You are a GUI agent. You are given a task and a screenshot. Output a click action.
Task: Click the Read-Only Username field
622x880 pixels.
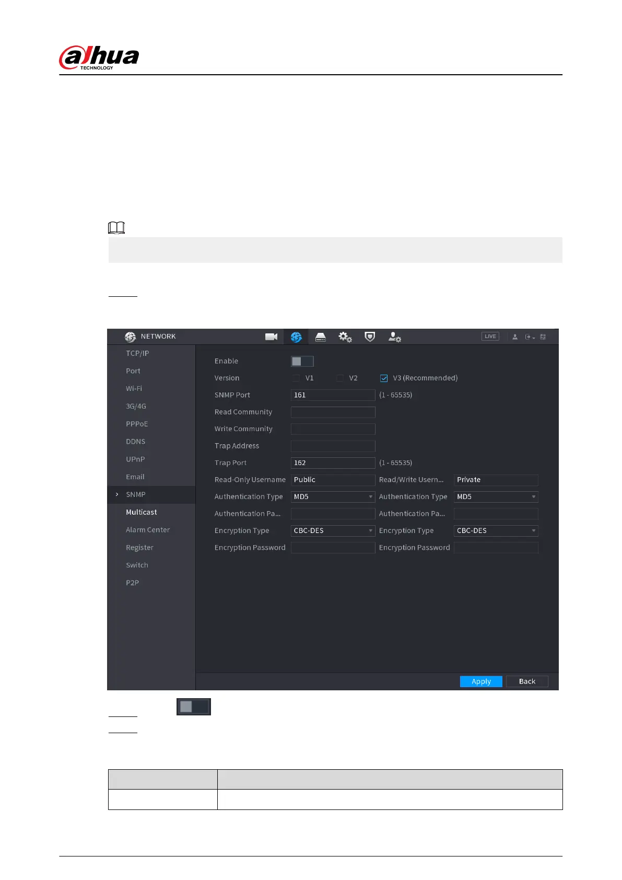(x=333, y=480)
